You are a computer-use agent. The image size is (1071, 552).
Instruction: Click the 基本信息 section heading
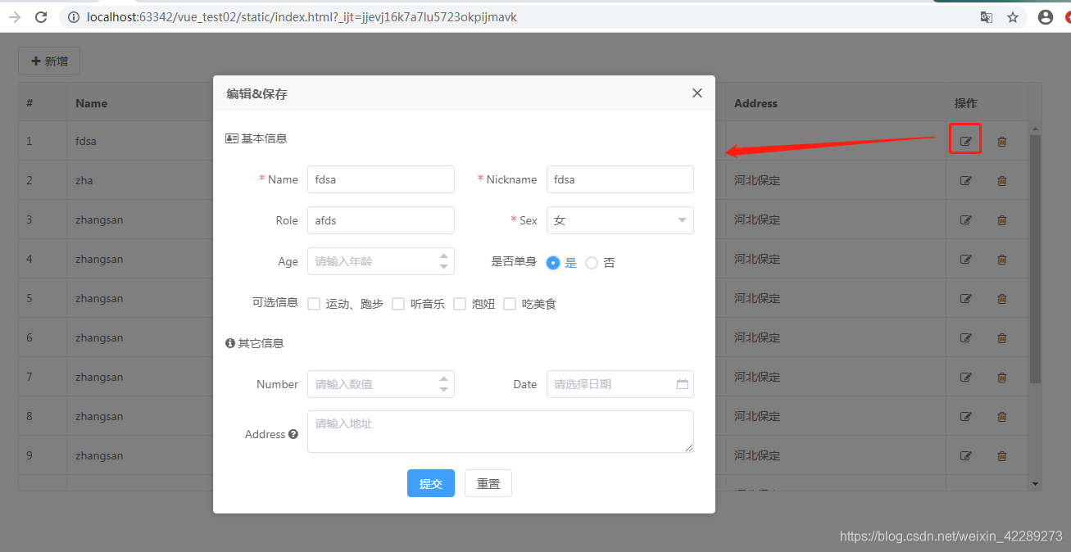(x=256, y=138)
